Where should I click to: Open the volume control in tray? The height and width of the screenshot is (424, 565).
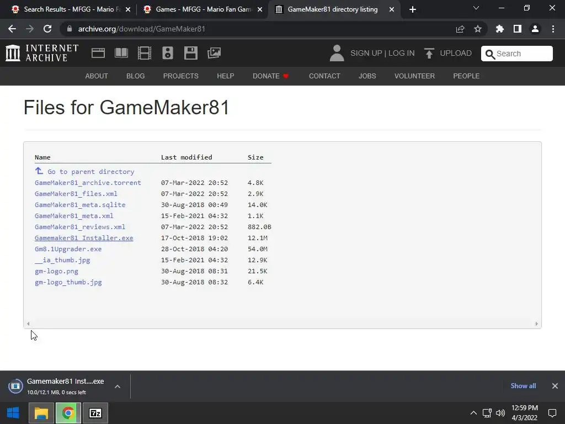(500, 413)
